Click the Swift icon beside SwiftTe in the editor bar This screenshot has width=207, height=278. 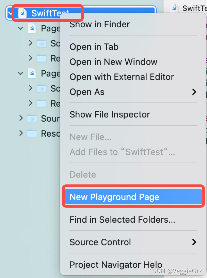pos(174,8)
